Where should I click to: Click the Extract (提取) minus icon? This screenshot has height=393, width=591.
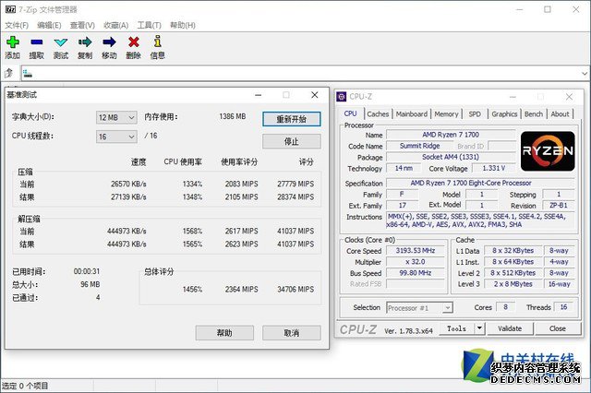point(37,42)
